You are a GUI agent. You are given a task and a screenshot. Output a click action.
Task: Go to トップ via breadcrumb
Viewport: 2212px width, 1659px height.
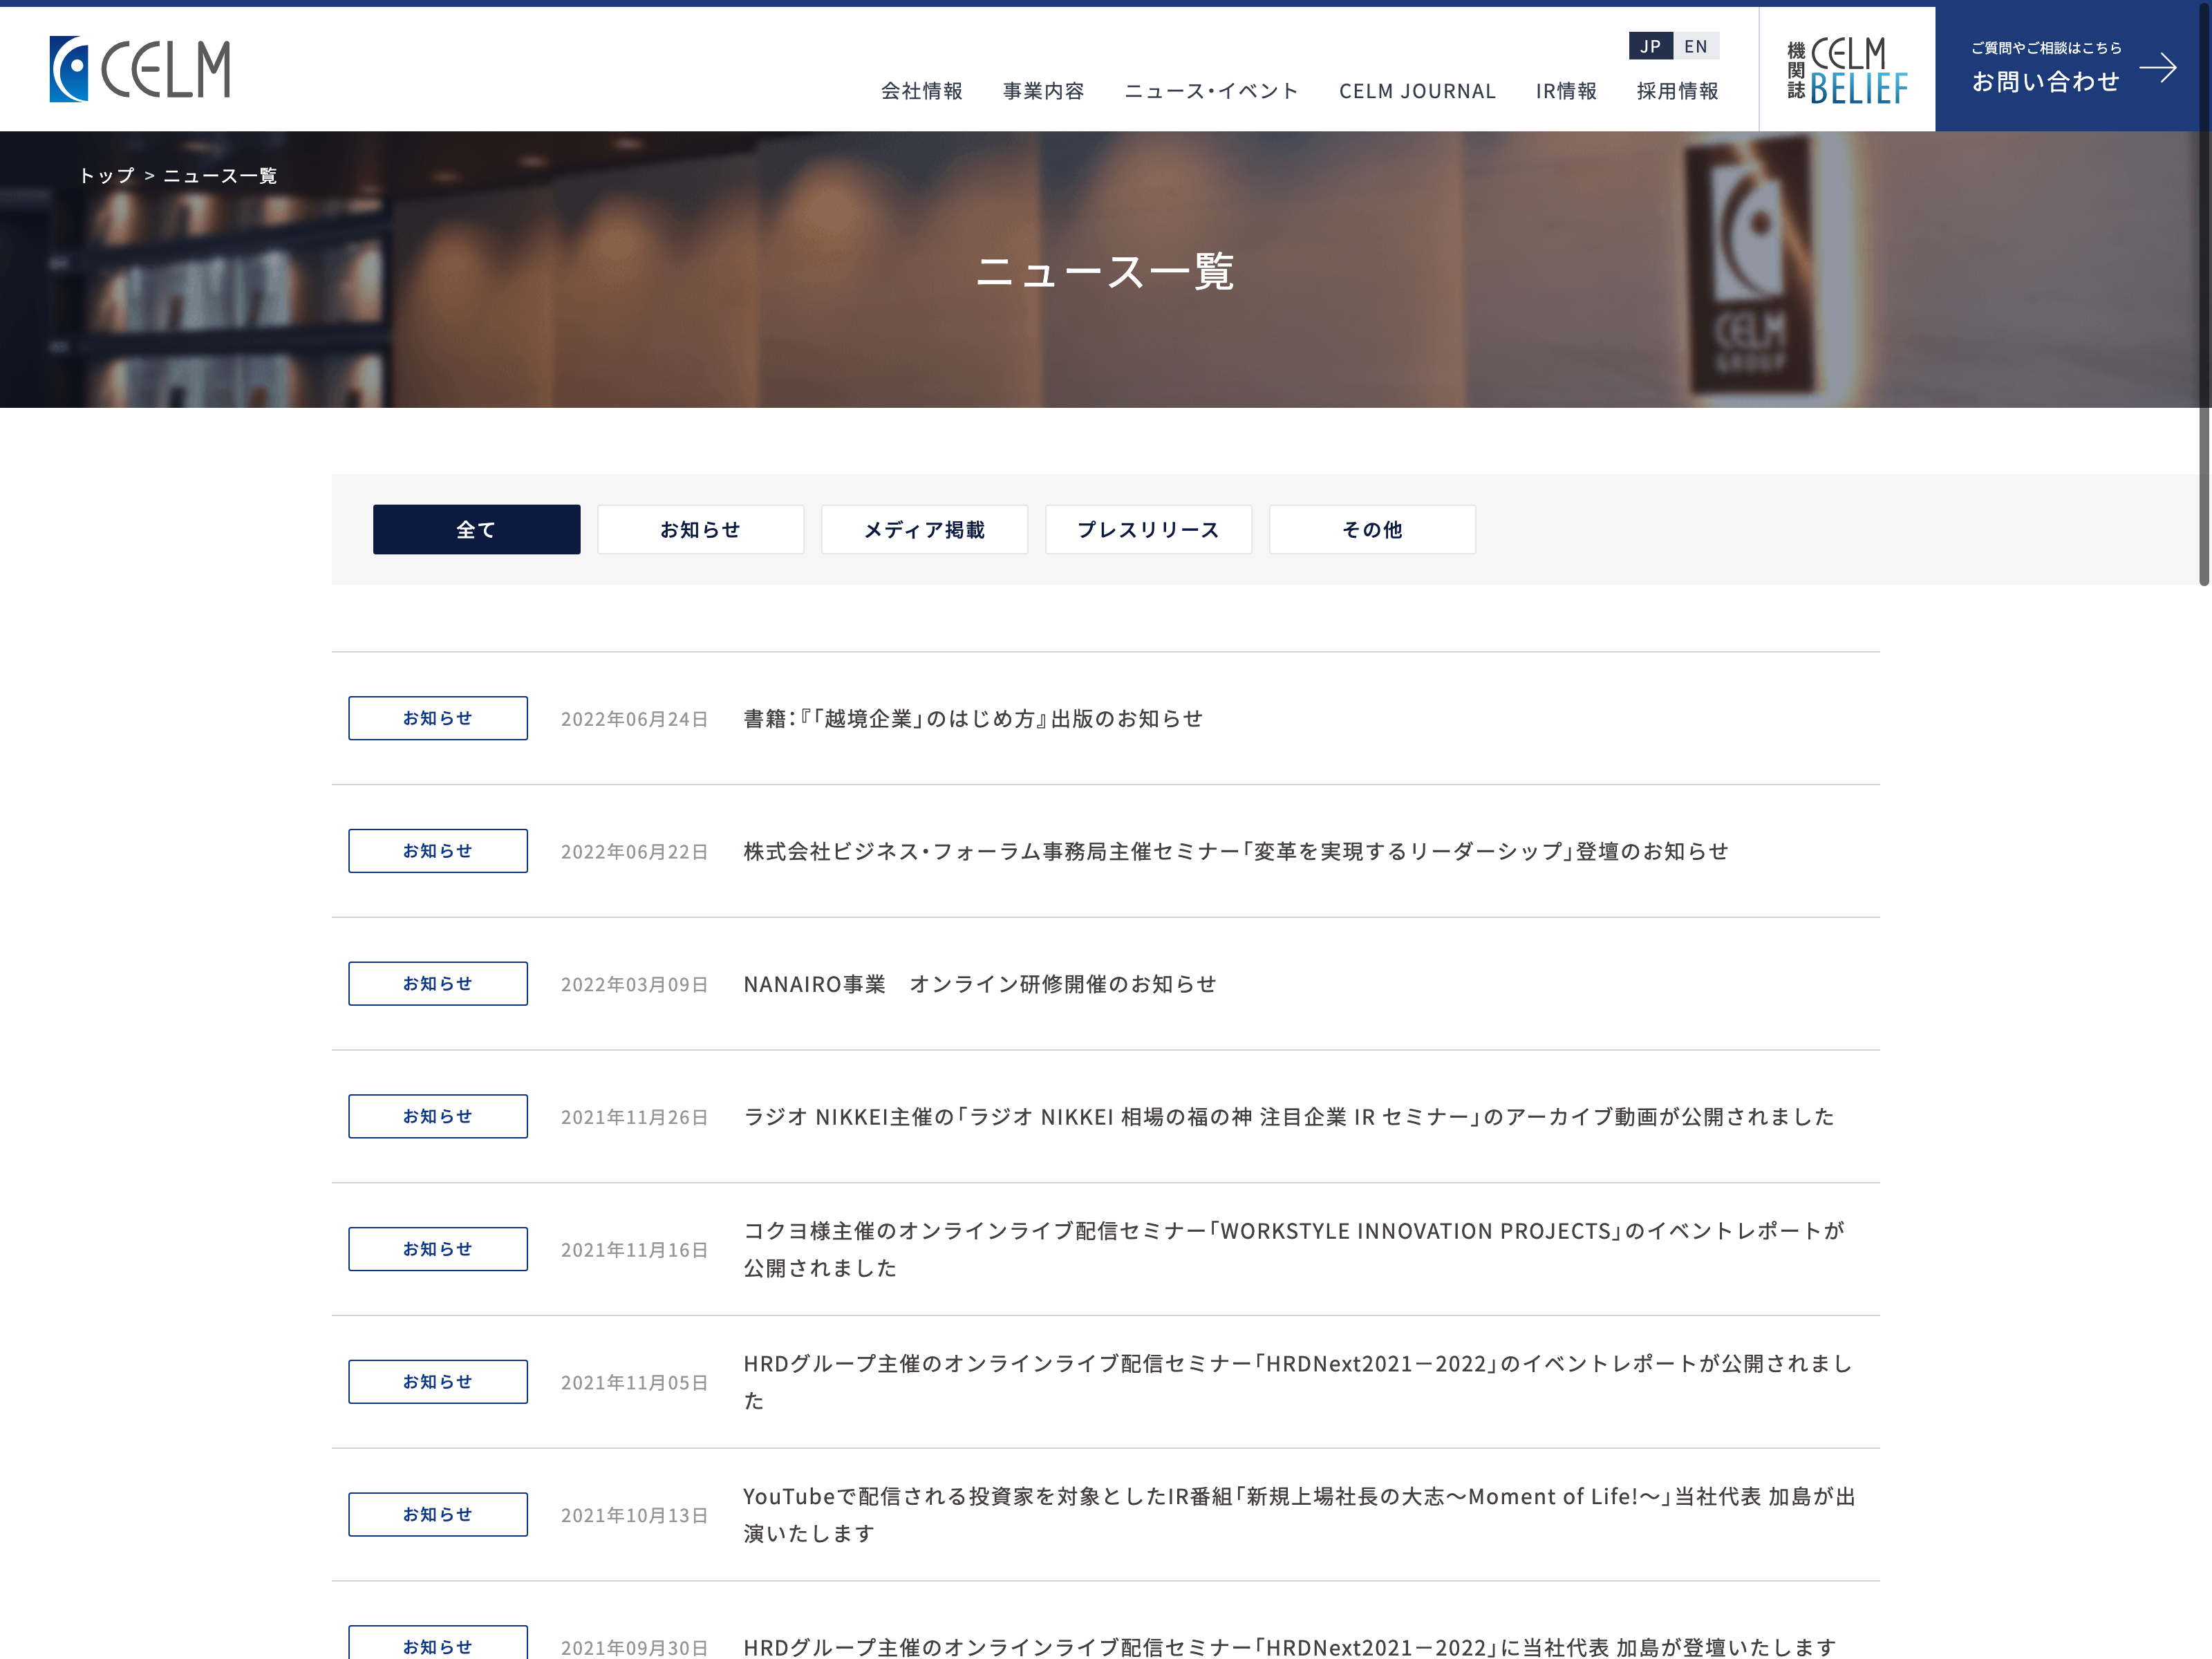coord(106,176)
